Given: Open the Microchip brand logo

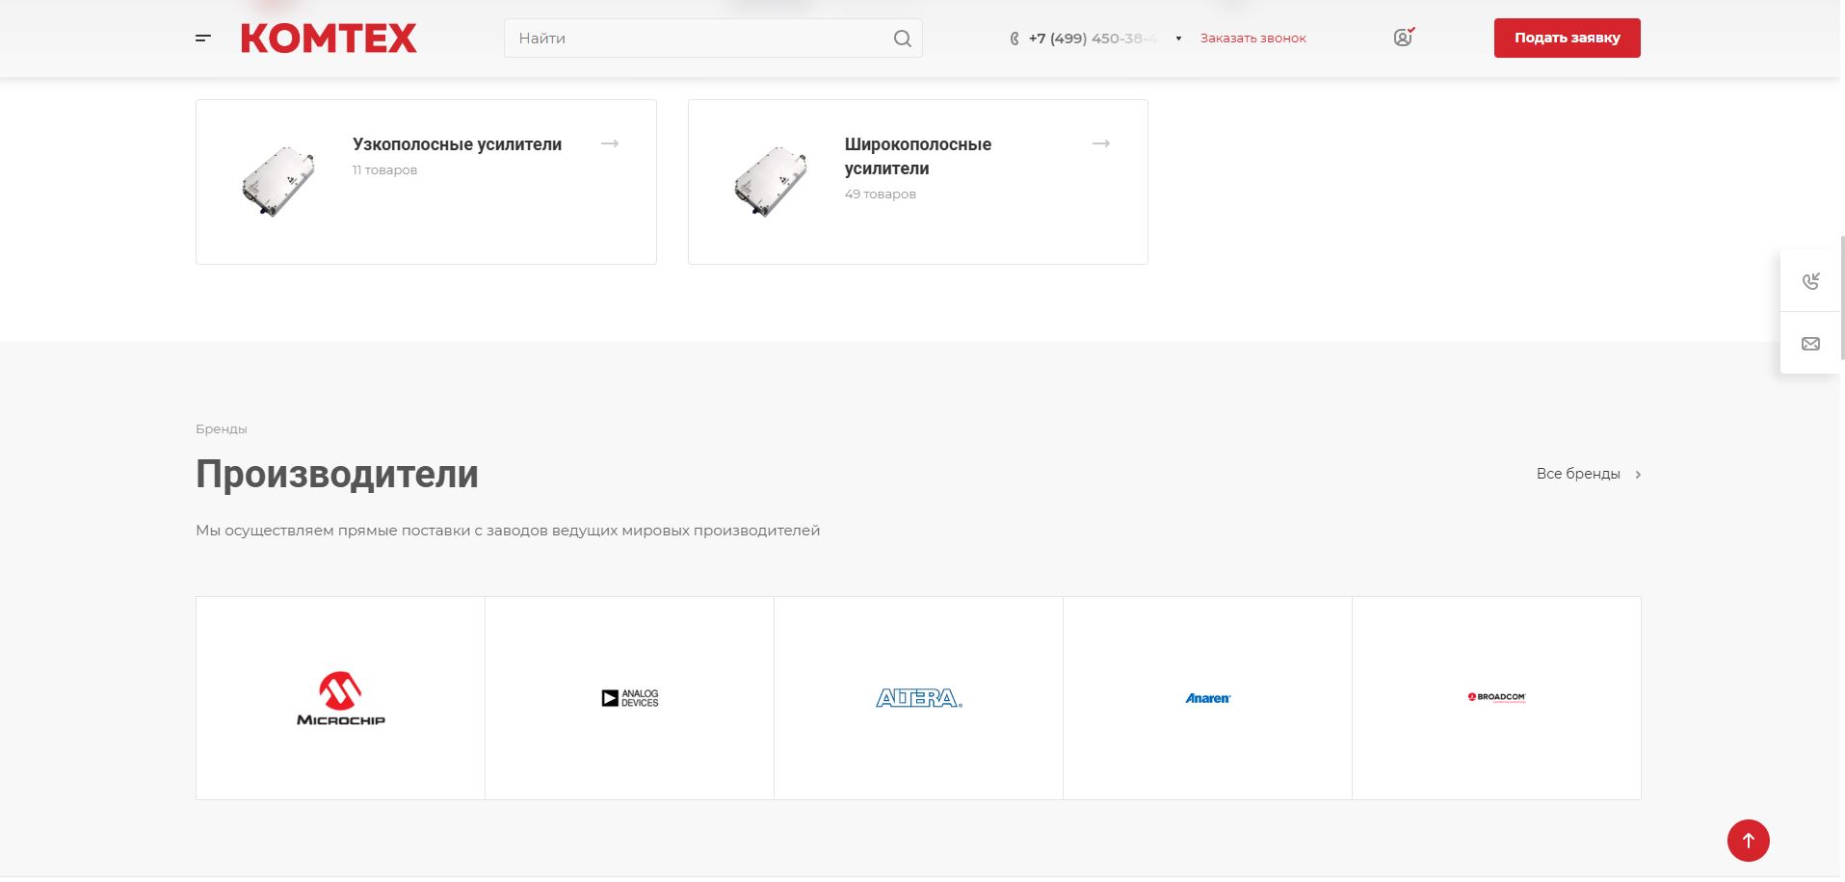Looking at the screenshot, I should point(341,698).
